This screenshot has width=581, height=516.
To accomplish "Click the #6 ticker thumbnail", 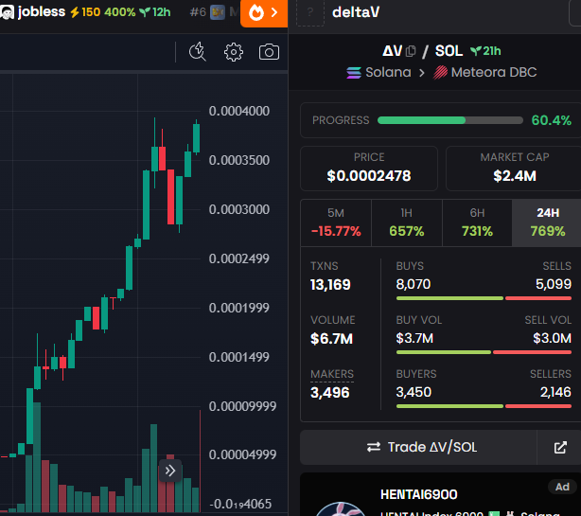I will coord(218,12).
